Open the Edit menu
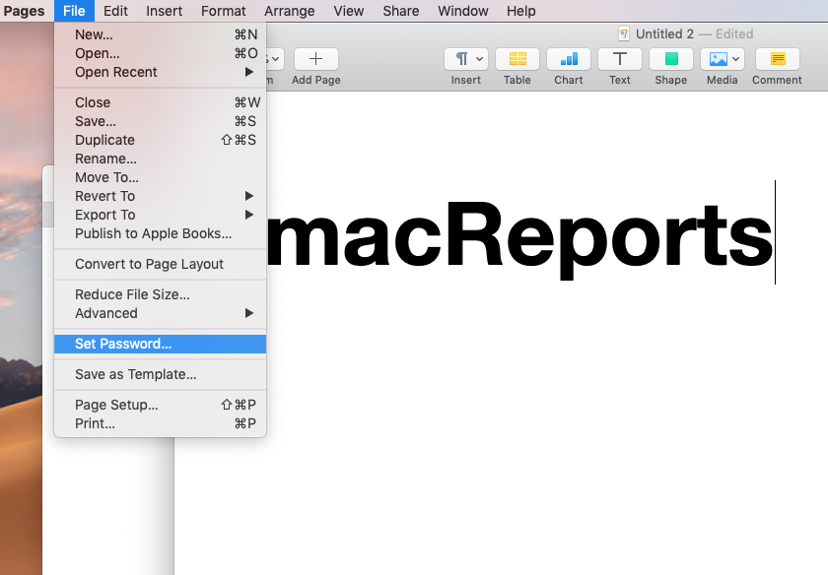 pos(115,11)
